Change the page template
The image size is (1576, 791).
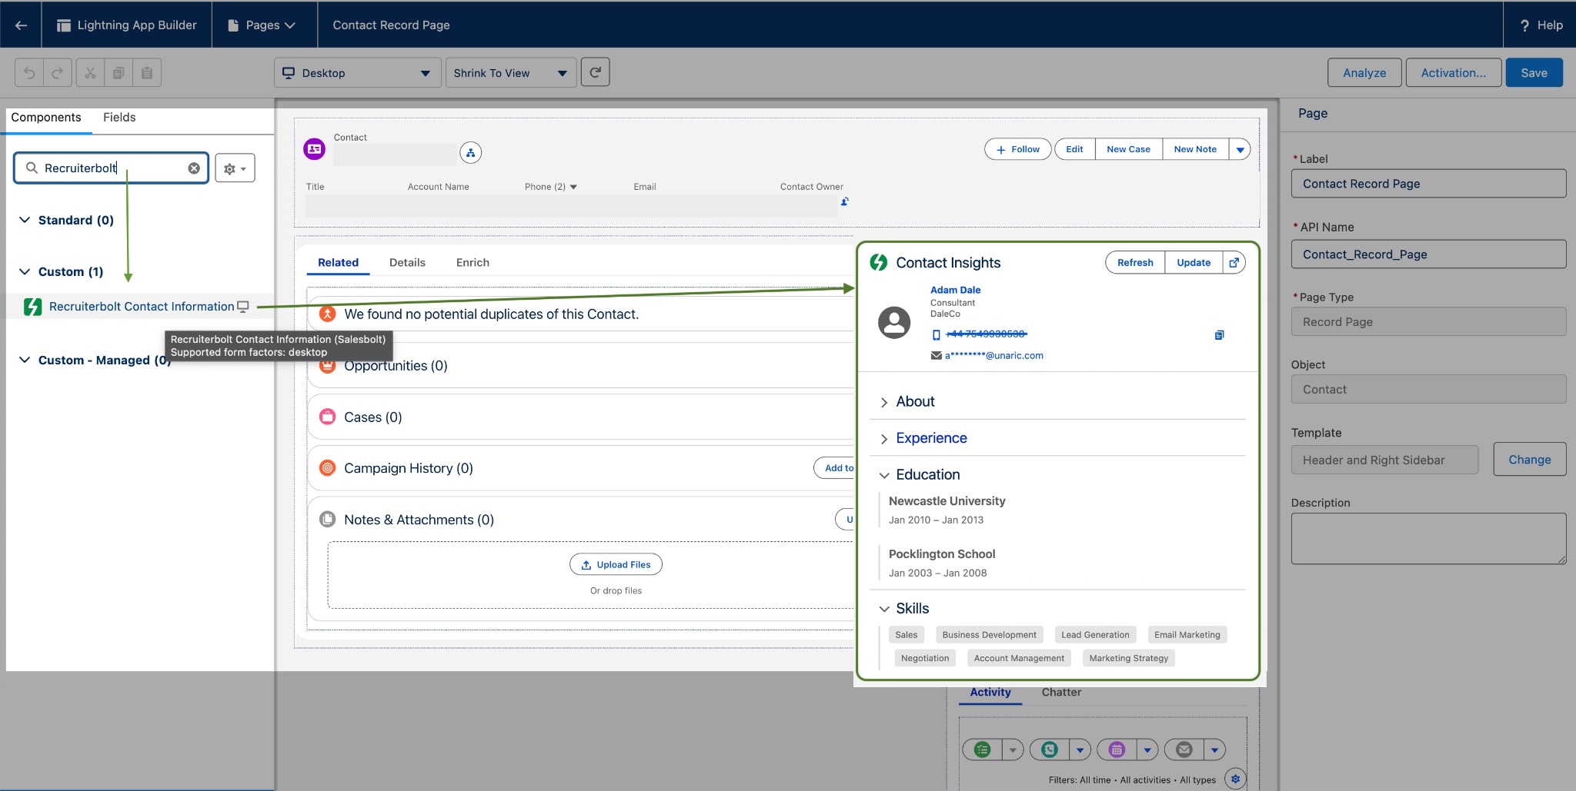tap(1530, 460)
